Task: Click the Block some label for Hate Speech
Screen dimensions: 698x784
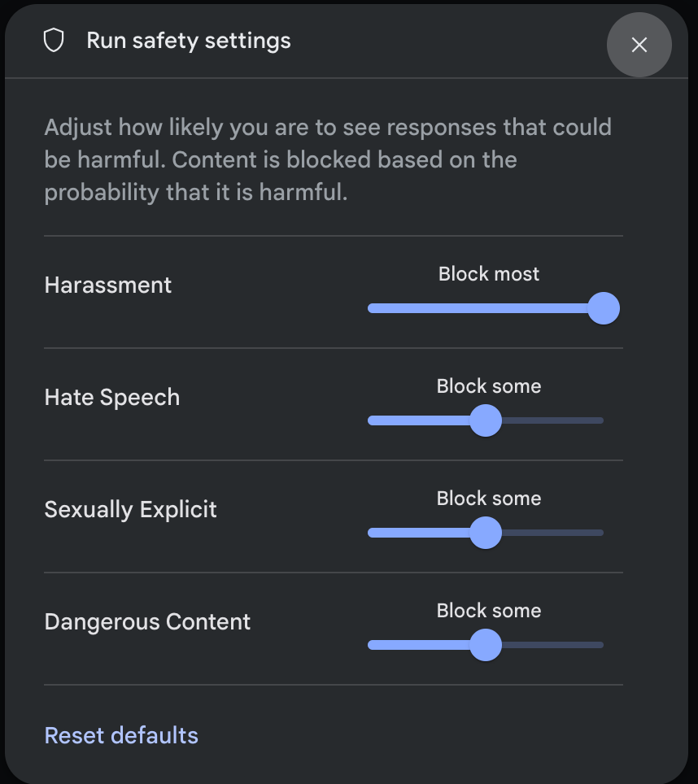Action: point(488,386)
